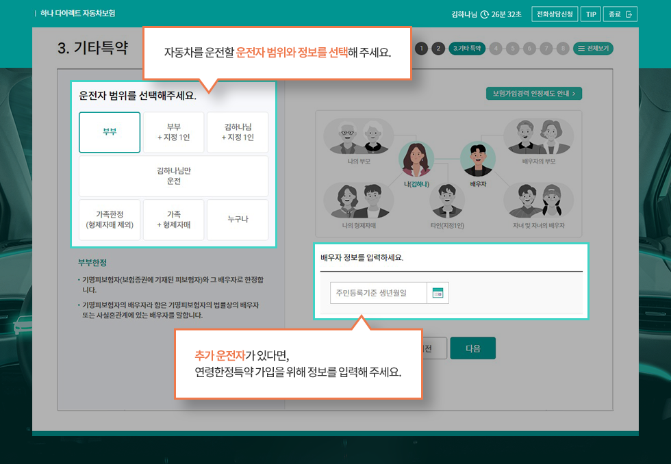Screen dimensions: 671x464
Task: Go to step 1 in progress indicator
Action: pyautogui.click(x=421, y=49)
